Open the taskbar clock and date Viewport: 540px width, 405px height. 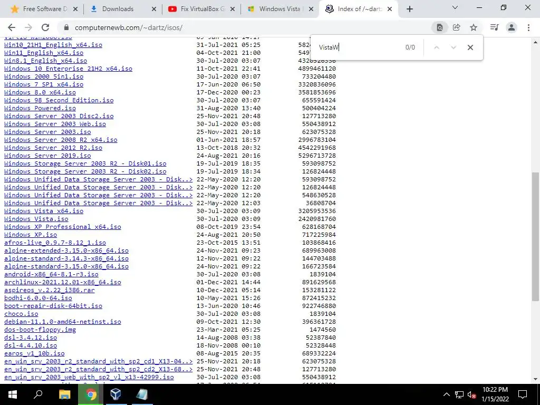click(x=495, y=394)
